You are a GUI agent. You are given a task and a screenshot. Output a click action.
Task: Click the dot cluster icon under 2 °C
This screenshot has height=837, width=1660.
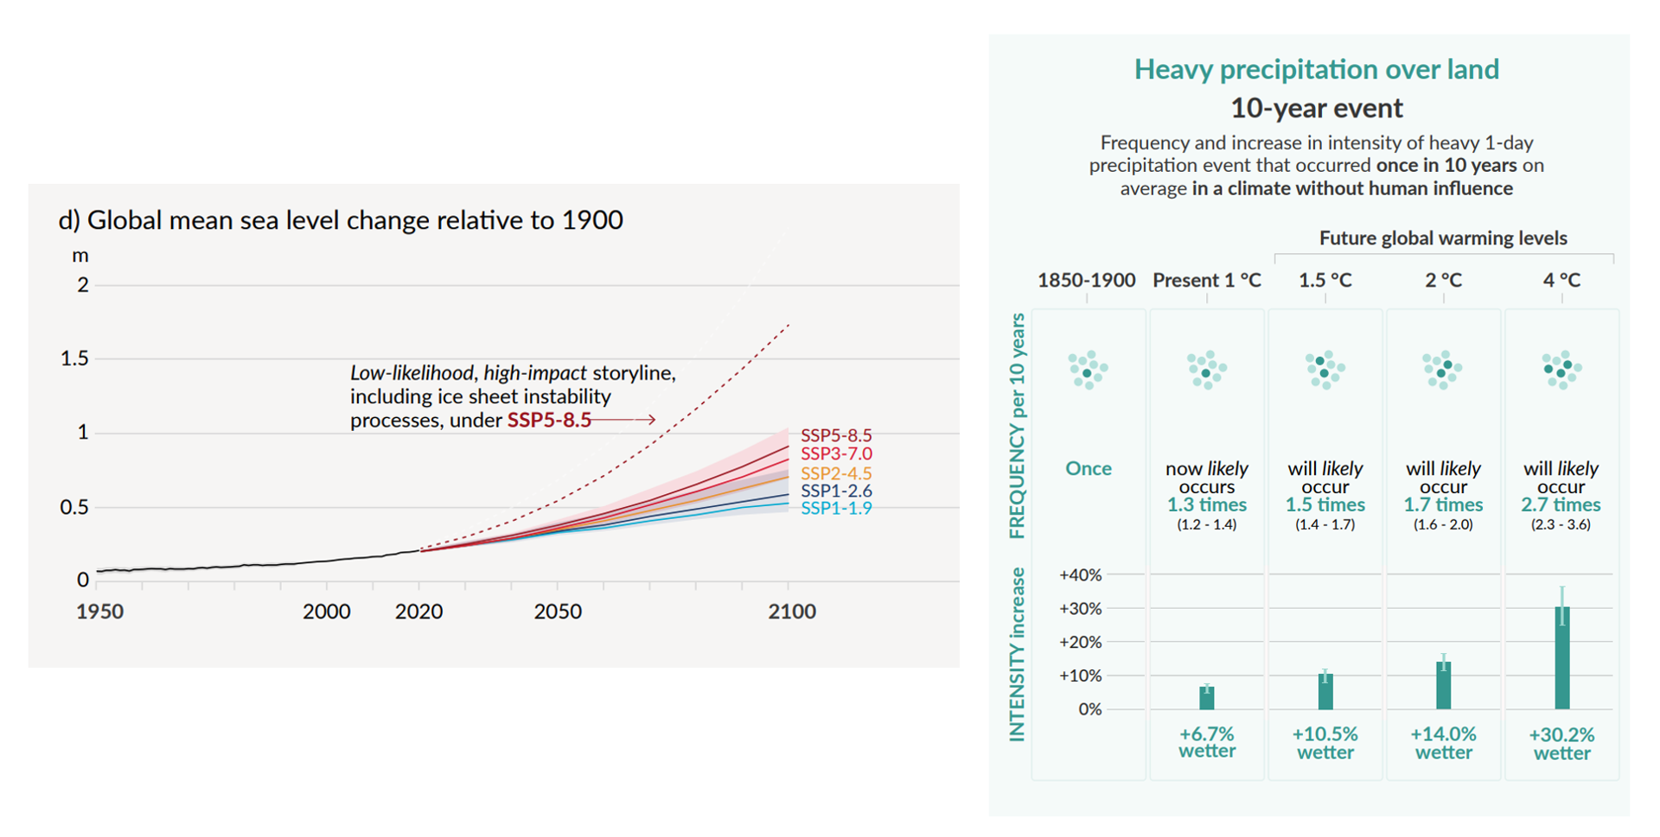[x=1442, y=370]
